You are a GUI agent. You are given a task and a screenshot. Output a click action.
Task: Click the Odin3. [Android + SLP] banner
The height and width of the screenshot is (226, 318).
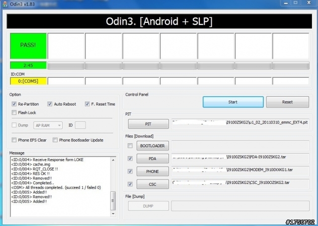click(159, 21)
